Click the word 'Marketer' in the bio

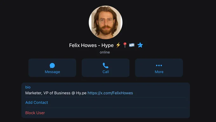tap(34, 93)
